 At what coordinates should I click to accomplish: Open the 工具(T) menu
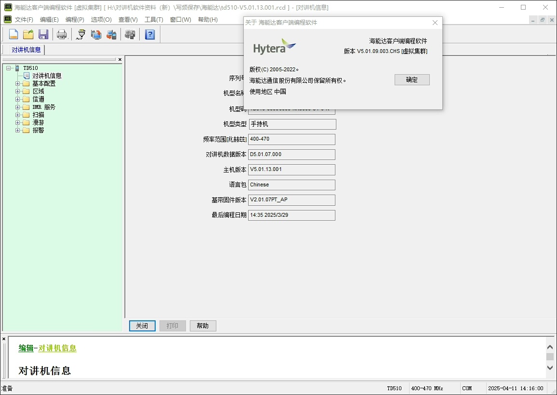(x=154, y=20)
